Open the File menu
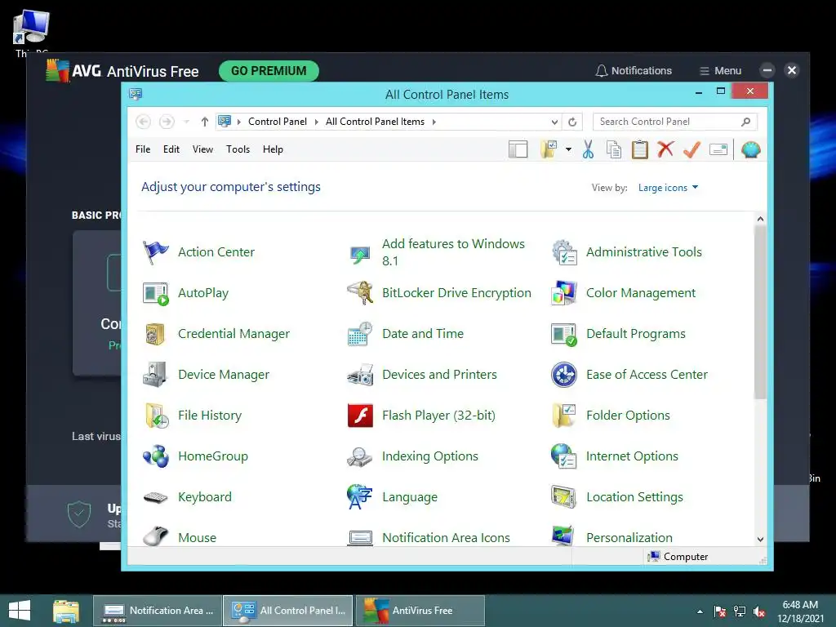This screenshot has width=836, height=627. (x=143, y=149)
